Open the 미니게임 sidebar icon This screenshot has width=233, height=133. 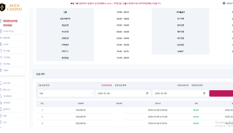pyautogui.click(x=1, y=51)
